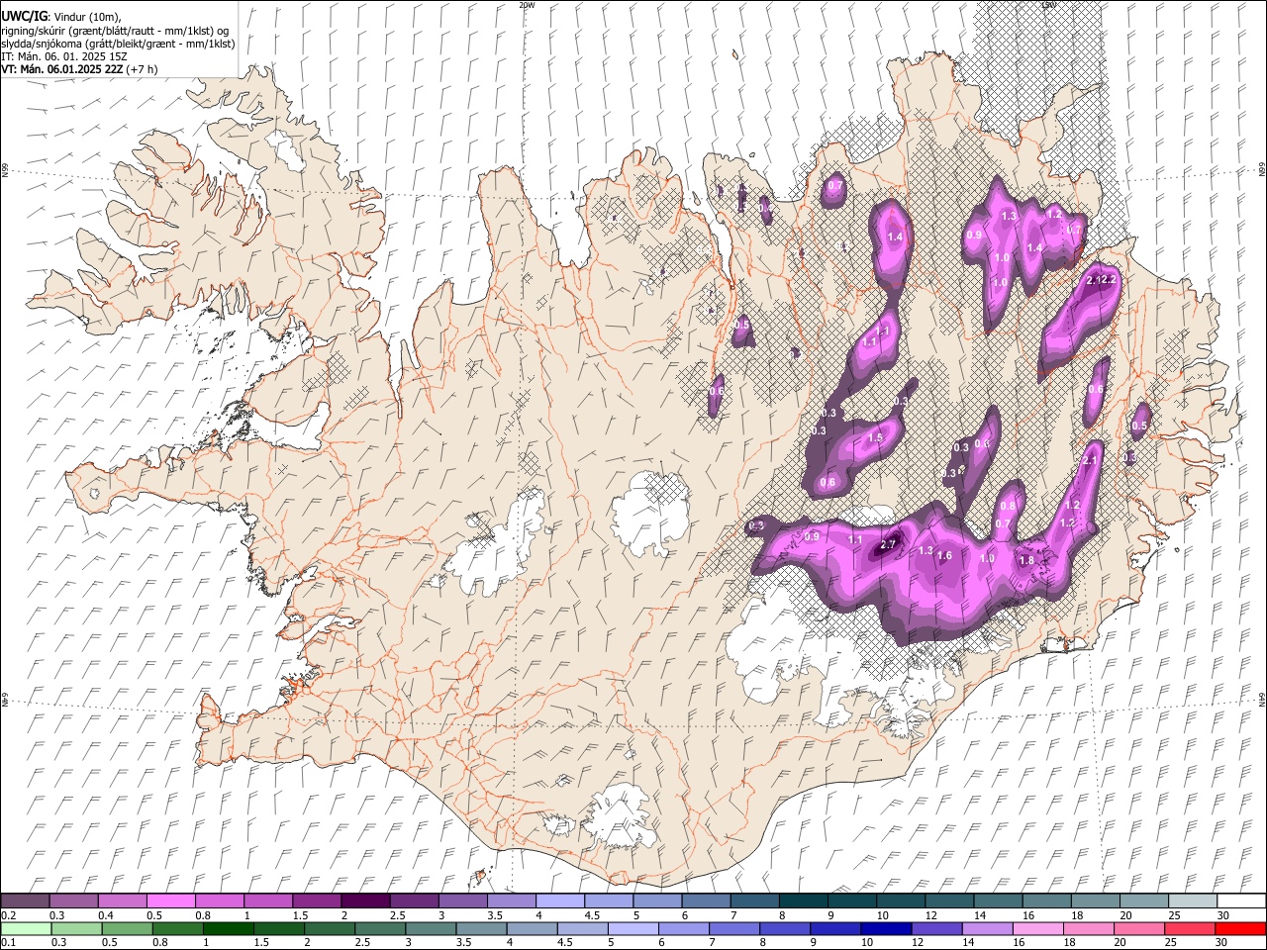Click the 1.6 precipitation value on the map
The image size is (1267, 950).
click(x=944, y=556)
